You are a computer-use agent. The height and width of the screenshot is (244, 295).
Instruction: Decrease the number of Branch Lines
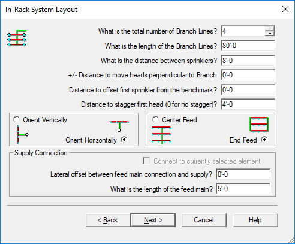coord(270,34)
